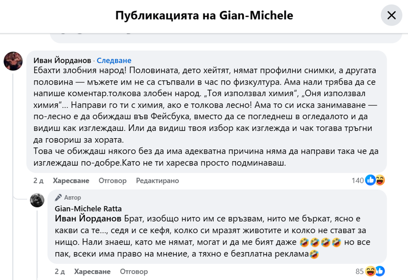Like Gian-Michele Ratta's reply with Харесване
The width and height of the screenshot is (408, 280).
(x=92, y=271)
